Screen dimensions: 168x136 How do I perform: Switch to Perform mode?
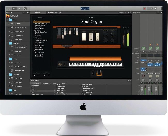click(x=20, y=9)
